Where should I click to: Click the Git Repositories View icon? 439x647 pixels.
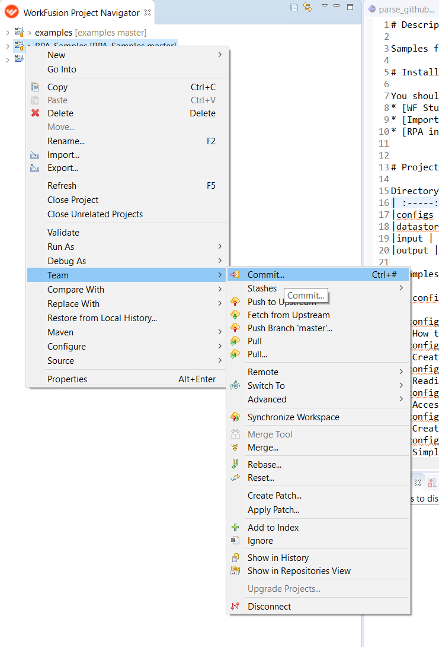[x=235, y=570]
